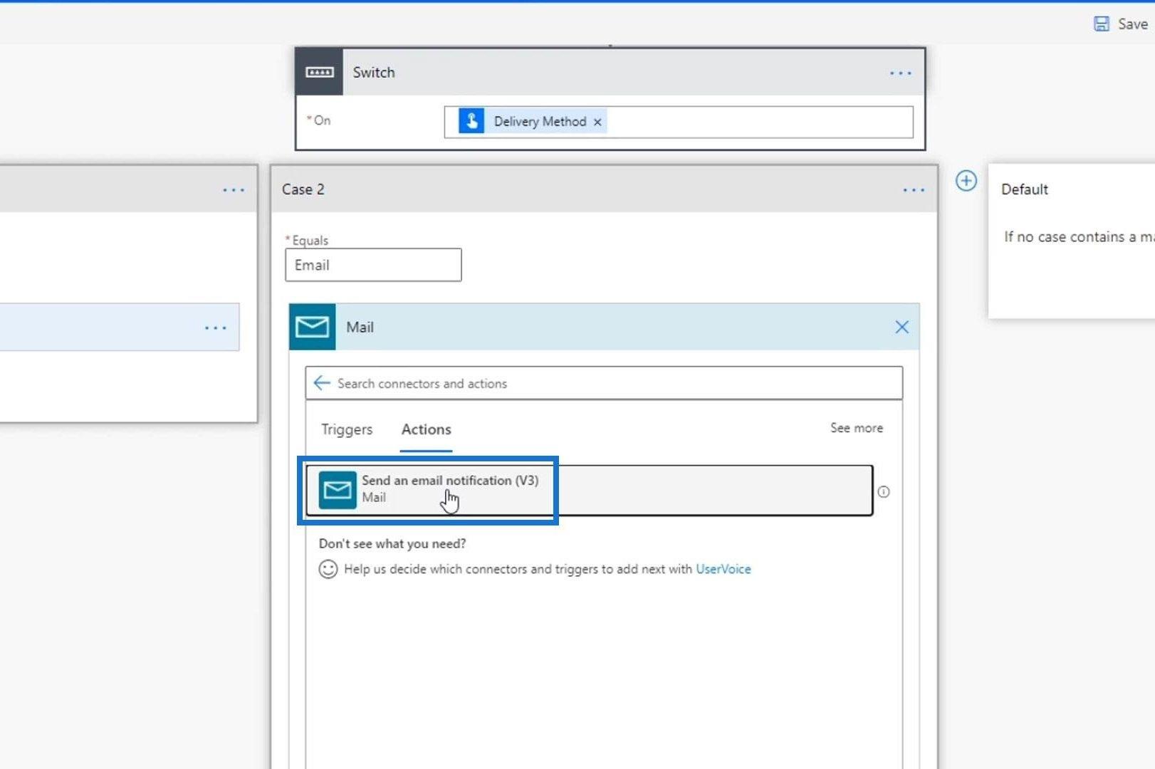Screen dimensions: 1155x769
Task: Click See more actions
Action: click(x=857, y=428)
